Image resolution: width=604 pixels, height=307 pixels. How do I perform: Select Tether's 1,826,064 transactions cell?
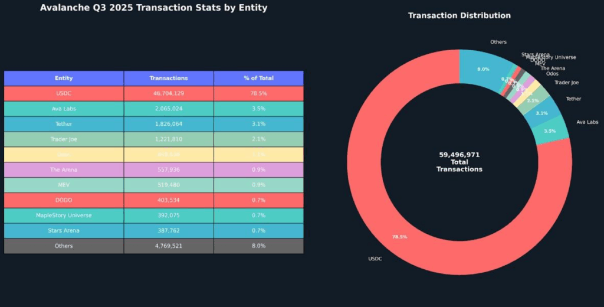[169, 124]
